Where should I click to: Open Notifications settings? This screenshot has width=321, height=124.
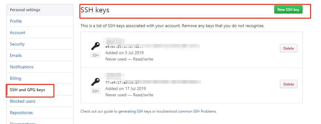tap(22, 67)
